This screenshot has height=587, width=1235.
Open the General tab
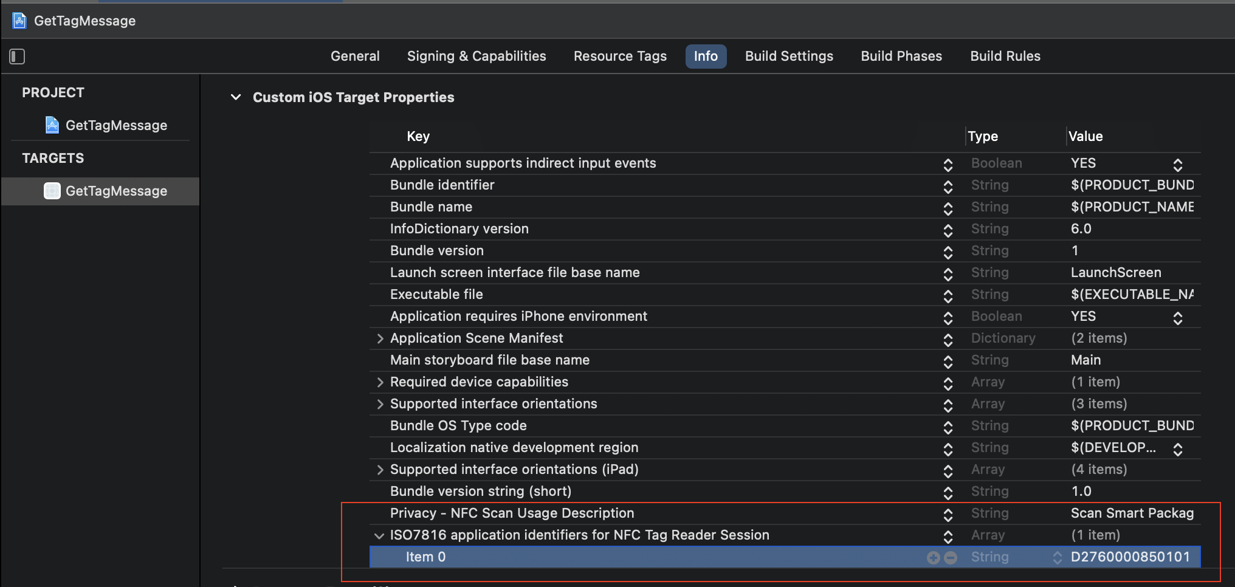tap(355, 56)
